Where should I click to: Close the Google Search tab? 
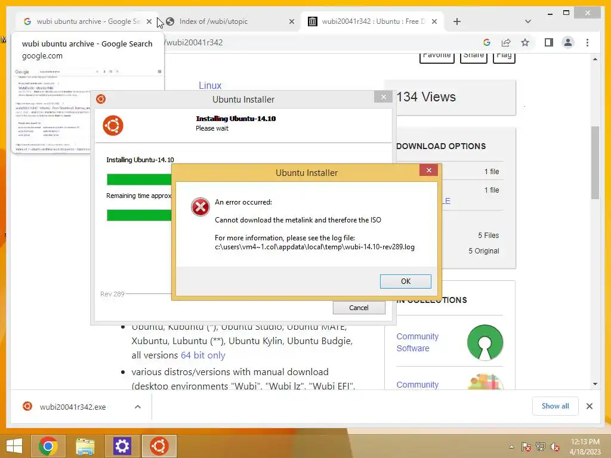149,21
